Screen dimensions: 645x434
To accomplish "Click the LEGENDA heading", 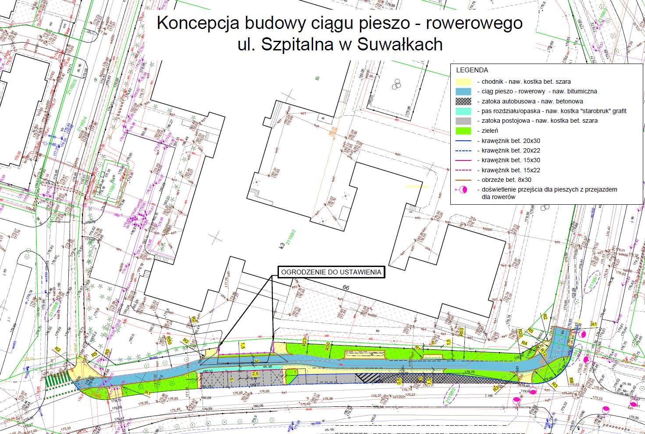I will coord(472,70).
